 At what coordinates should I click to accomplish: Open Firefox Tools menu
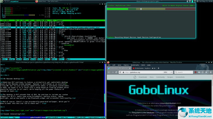pos(143,65)
